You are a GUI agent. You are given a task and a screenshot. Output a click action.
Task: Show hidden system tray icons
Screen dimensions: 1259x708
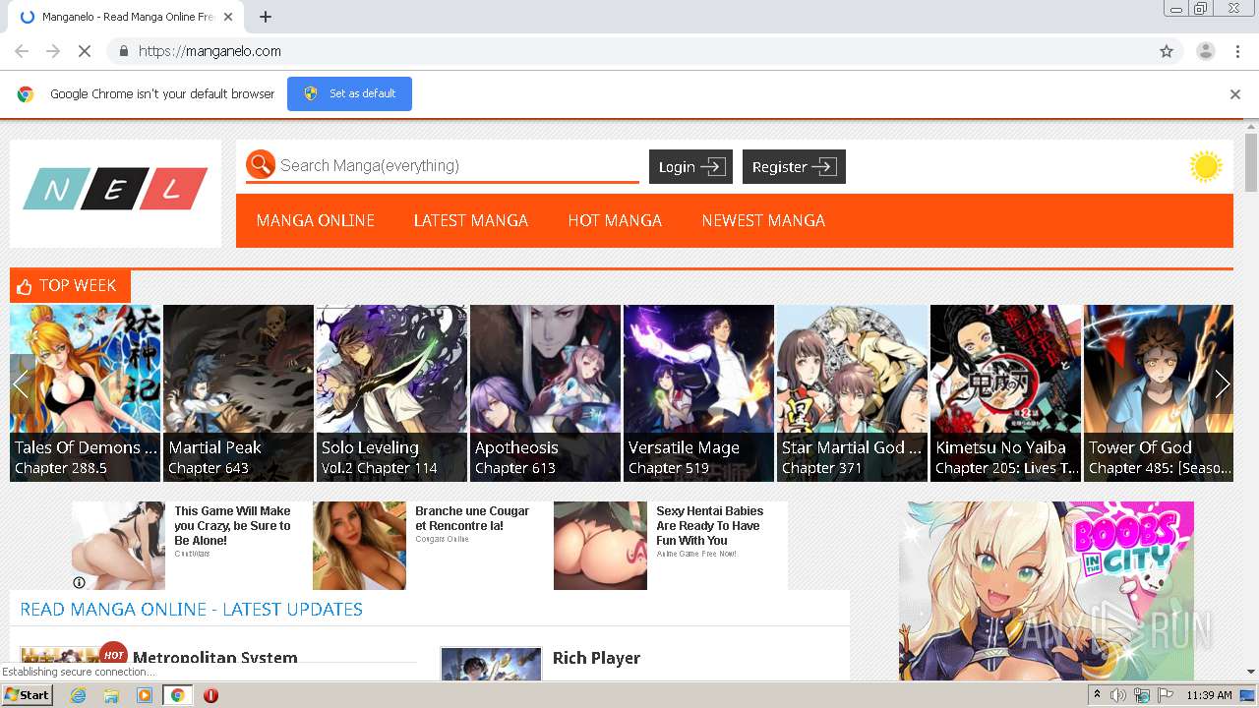[x=1097, y=695]
